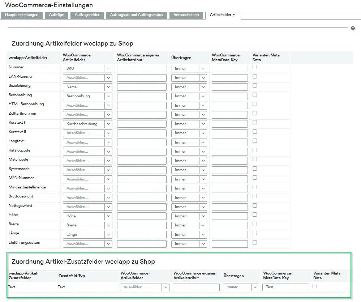The image size is (361, 302).
Task: Open Übertragen dropdown for Nummer row
Action: click(x=189, y=68)
